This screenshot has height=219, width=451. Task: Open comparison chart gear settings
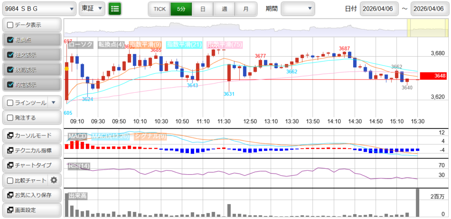[54, 180]
